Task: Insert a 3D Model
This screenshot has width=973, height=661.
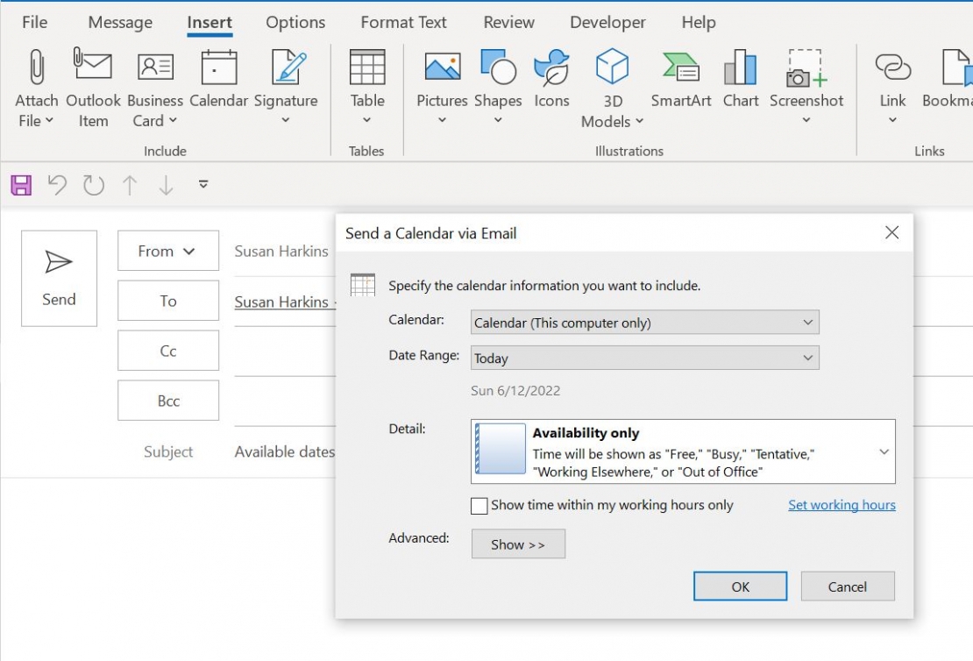Action: point(611,85)
